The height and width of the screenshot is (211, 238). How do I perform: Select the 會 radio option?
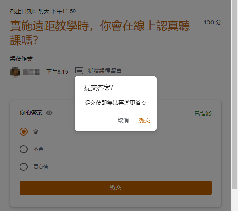24,132
